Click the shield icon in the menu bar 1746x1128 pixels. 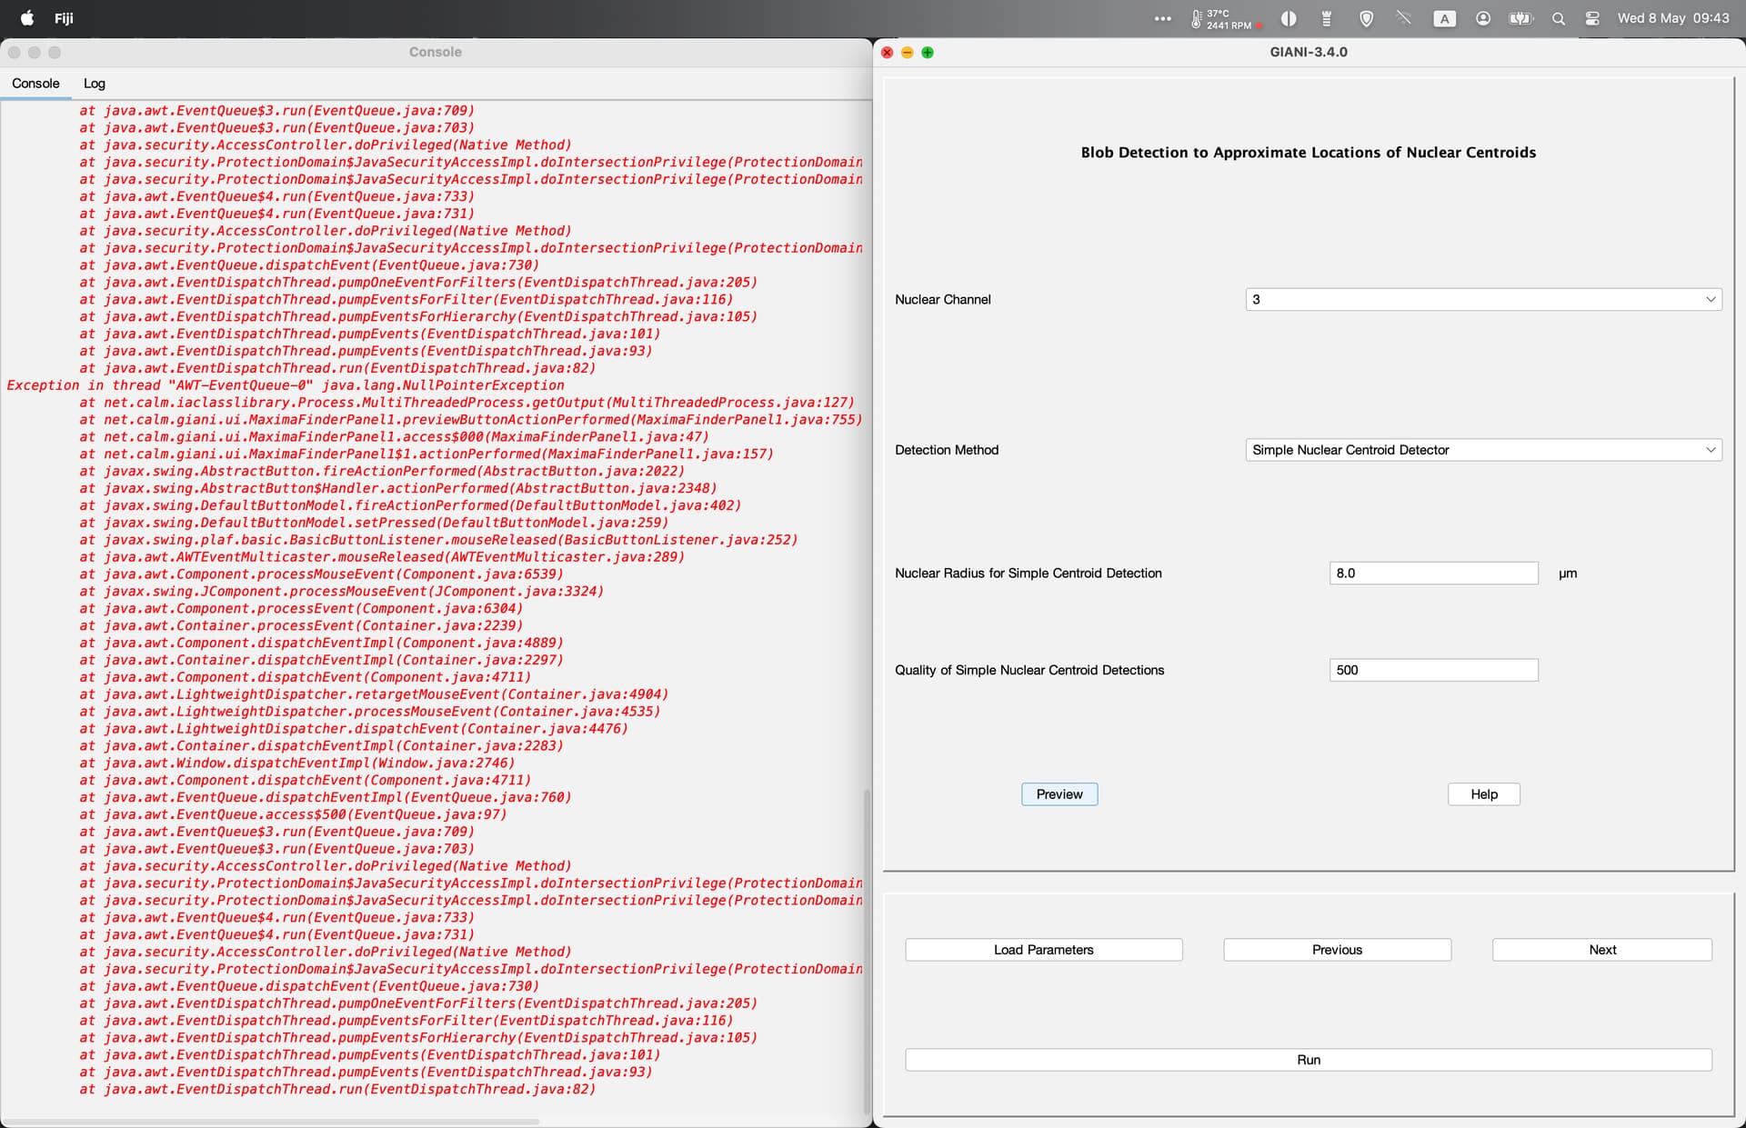click(1366, 17)
